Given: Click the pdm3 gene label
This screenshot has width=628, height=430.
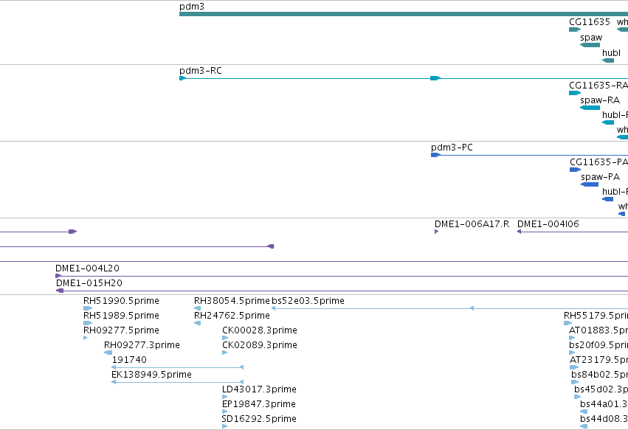Looking at the screenshot, I should click(192, 7).
